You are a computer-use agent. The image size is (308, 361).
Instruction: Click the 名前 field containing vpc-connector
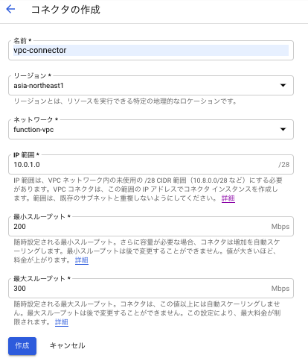tap(151, 51)
